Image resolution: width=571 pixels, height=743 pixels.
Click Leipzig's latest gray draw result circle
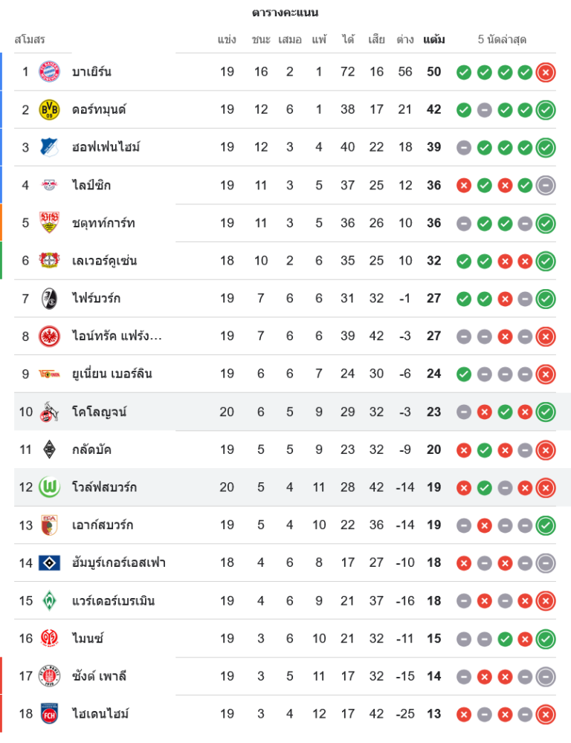coord(546,185)
